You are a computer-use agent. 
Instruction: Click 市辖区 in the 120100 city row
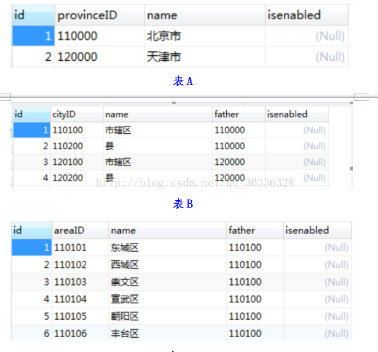(x=158, y=162)
